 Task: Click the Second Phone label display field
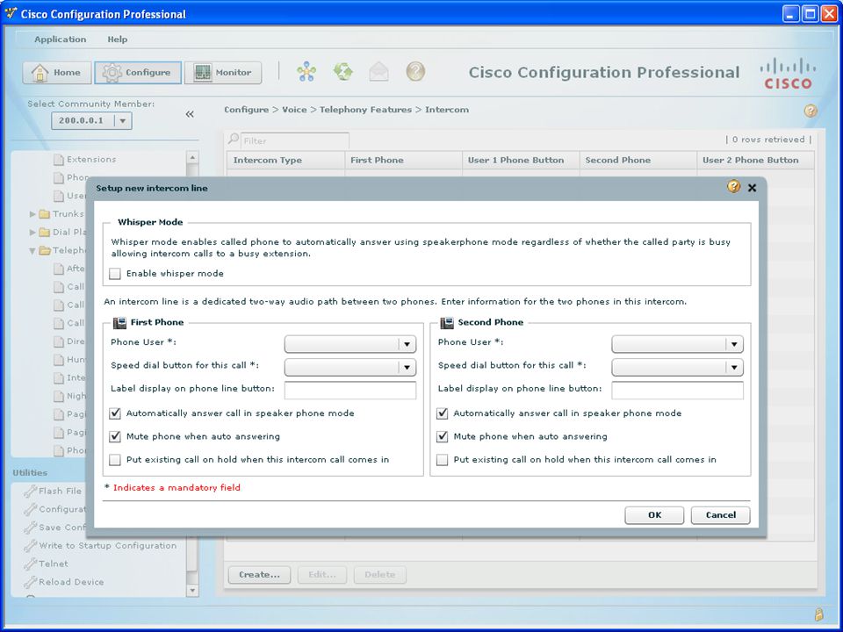pyautogui.click(x=677, y=390)
